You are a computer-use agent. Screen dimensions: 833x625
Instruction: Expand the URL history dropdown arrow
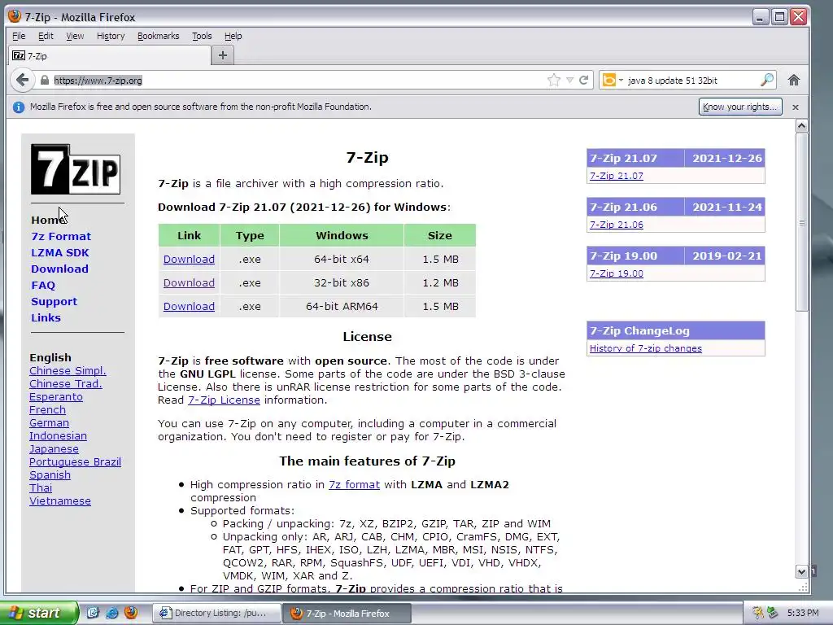click(569, 81)
